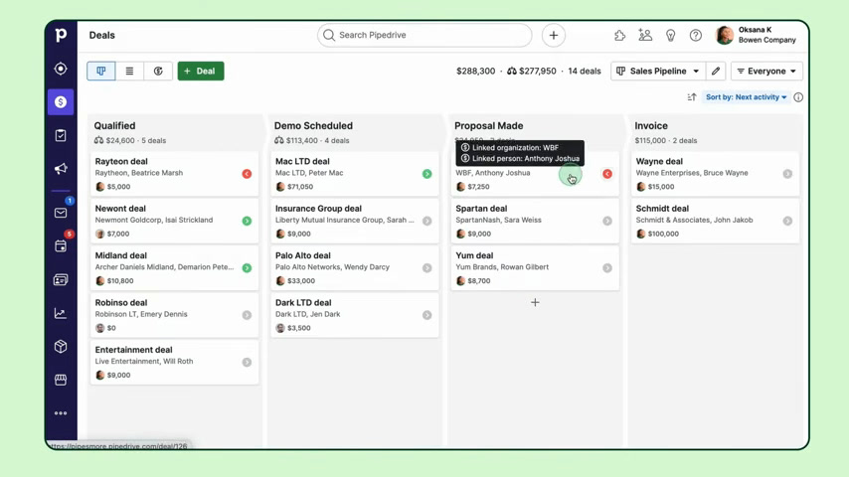849x477 pixels.
Task: Click the quick add plus button
Action: pos(554,35)
